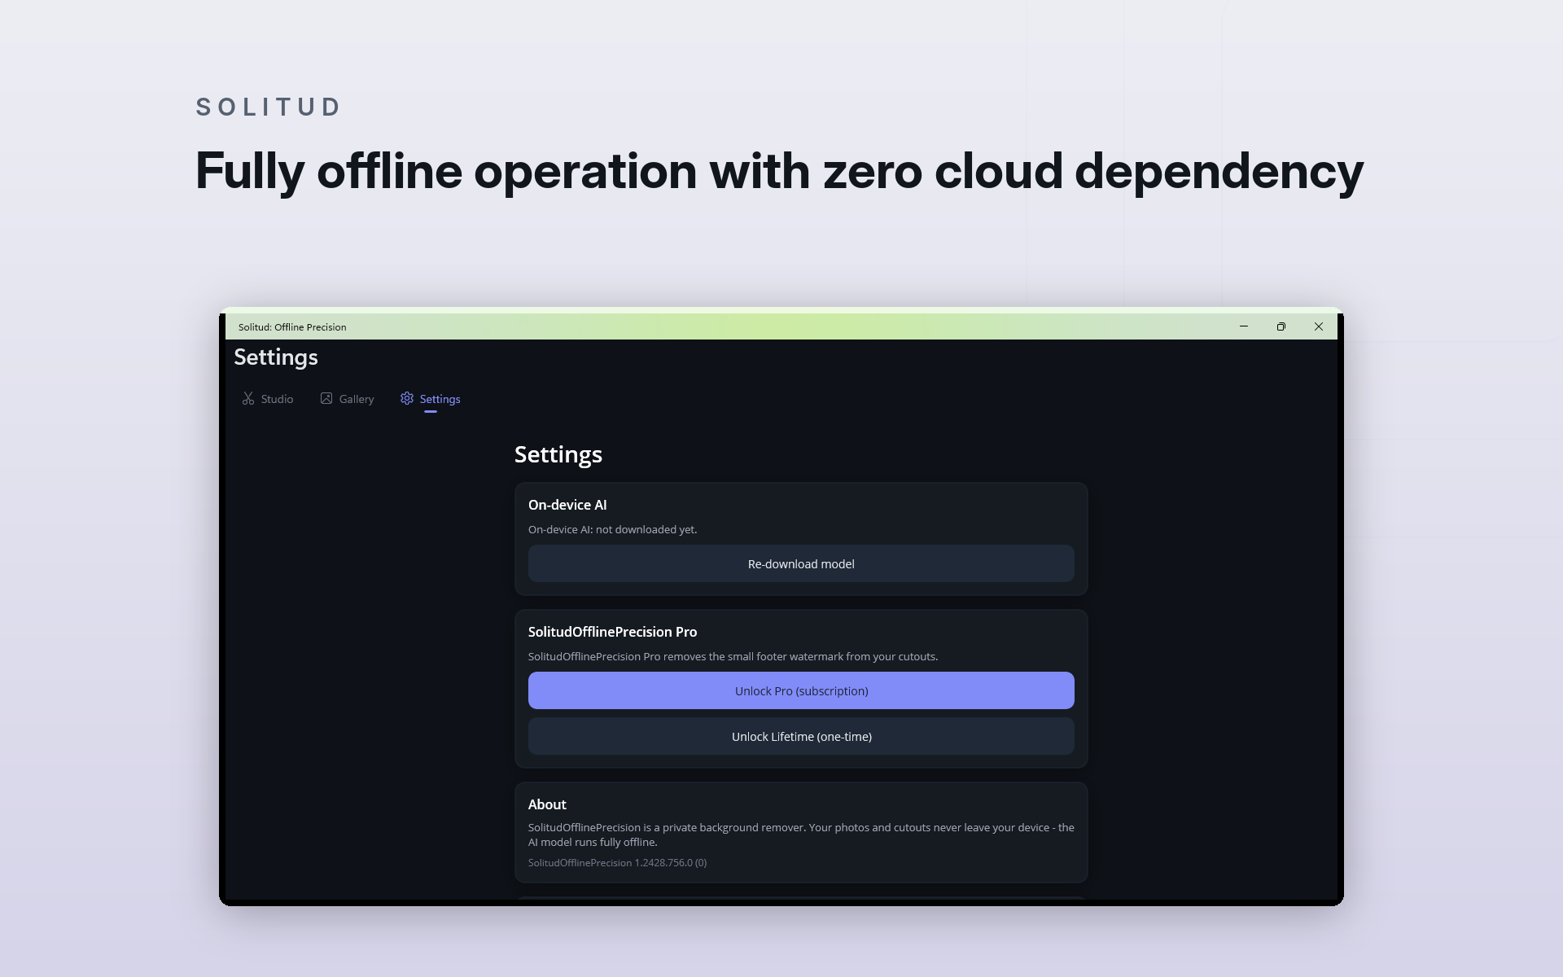This screenshot has width=1563, height=977.
Task: Click the 'SolitudOfflinePrecision Pro' heading
Action: coord(612,632)
